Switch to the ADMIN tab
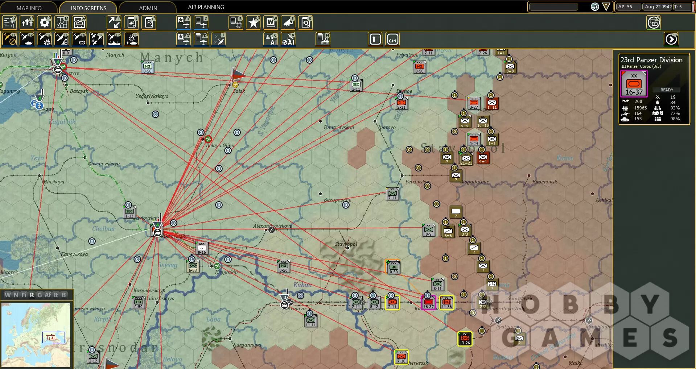696x369 pixels. (x=148, y=8)
